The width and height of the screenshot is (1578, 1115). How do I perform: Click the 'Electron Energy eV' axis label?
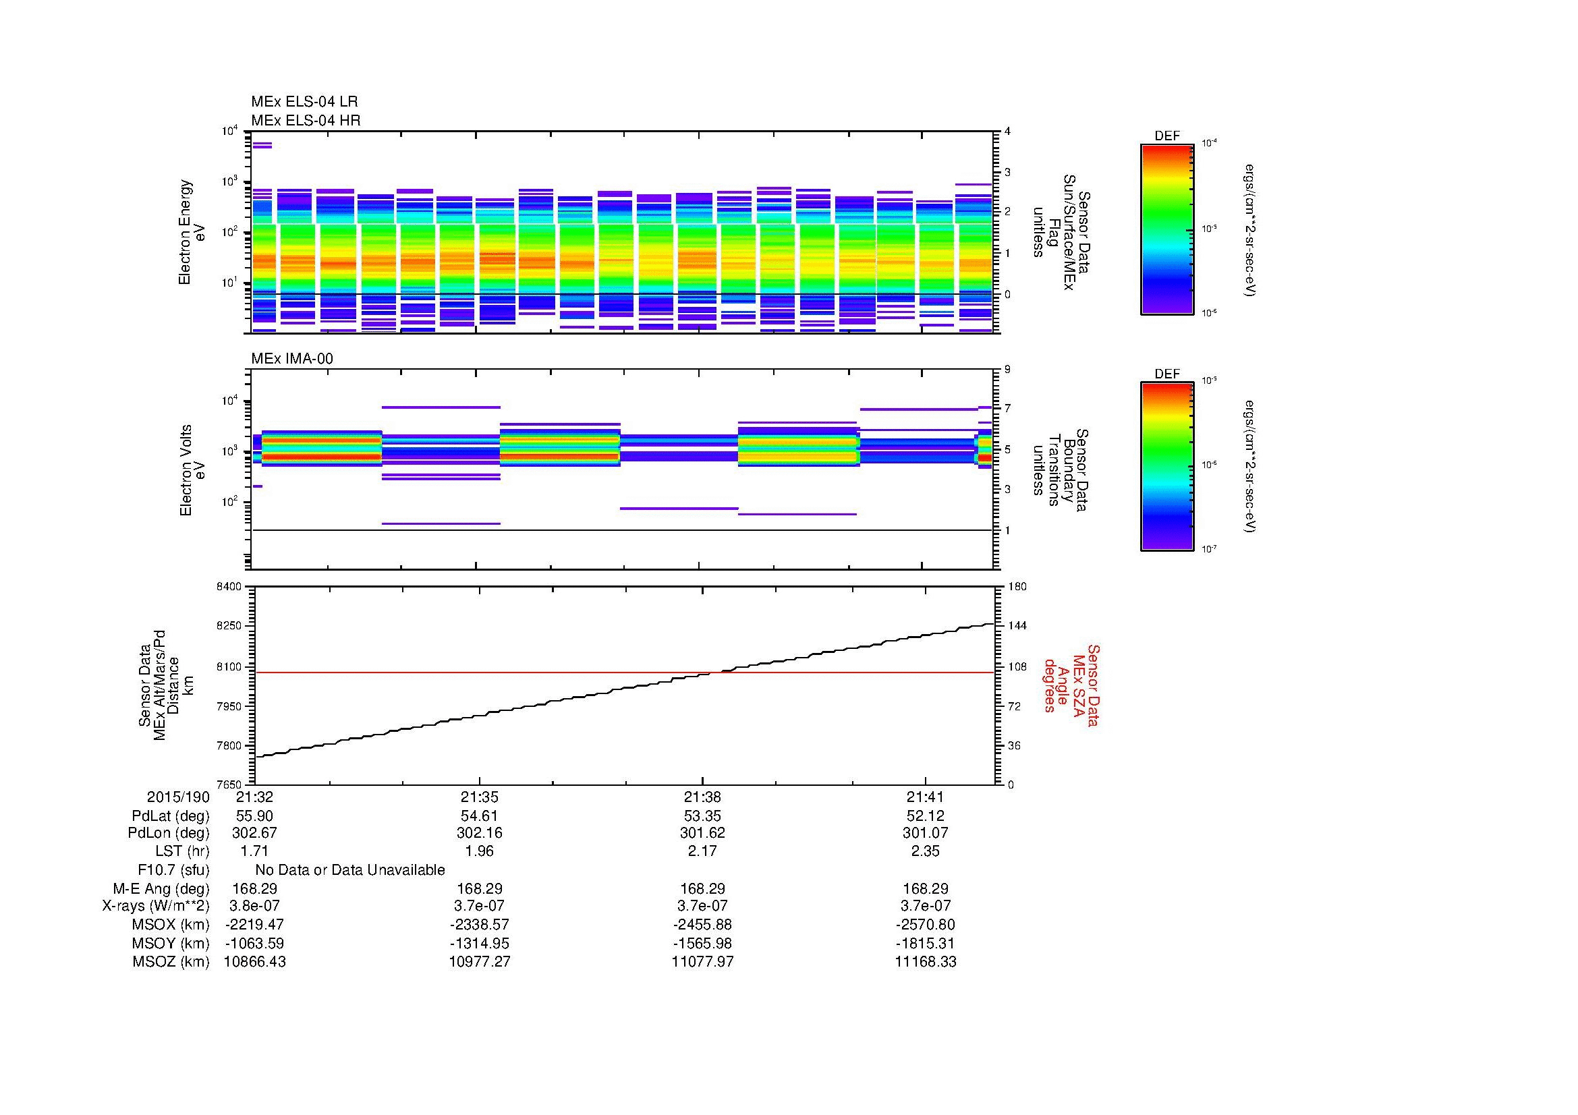(193, 232)
